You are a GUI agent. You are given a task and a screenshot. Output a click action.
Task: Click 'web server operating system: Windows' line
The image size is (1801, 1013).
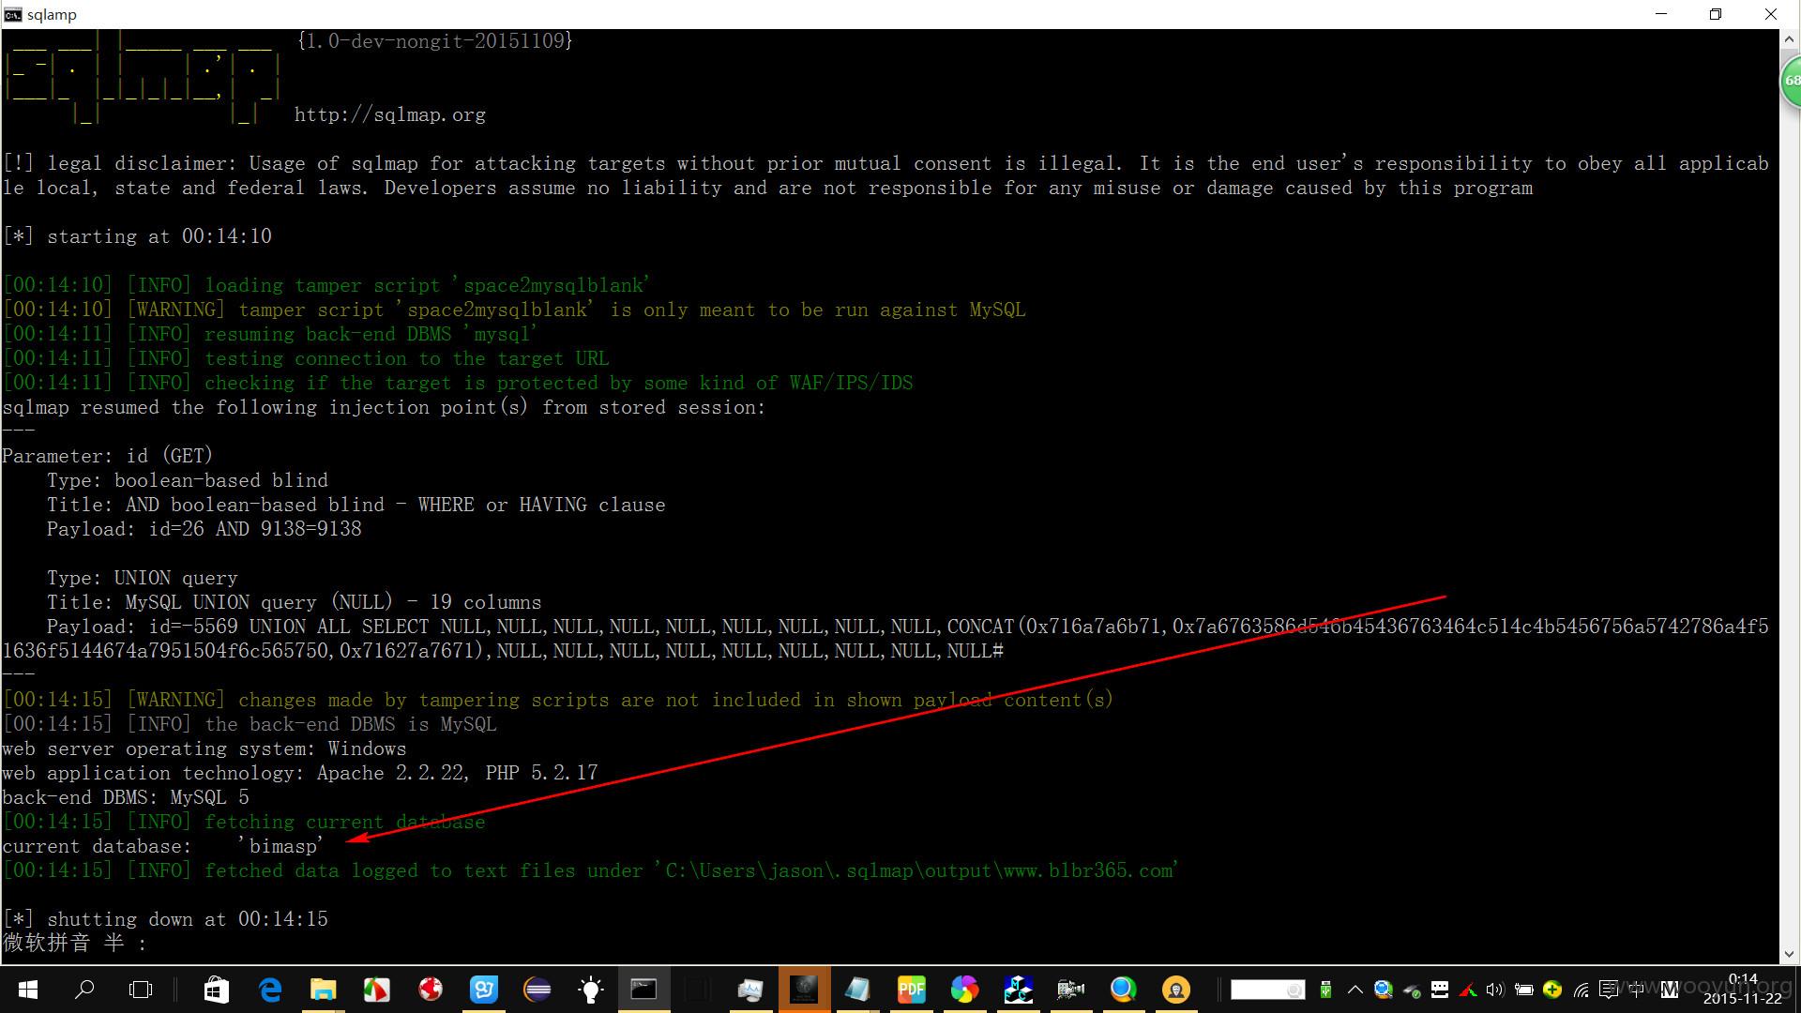(x=204, y=748)
